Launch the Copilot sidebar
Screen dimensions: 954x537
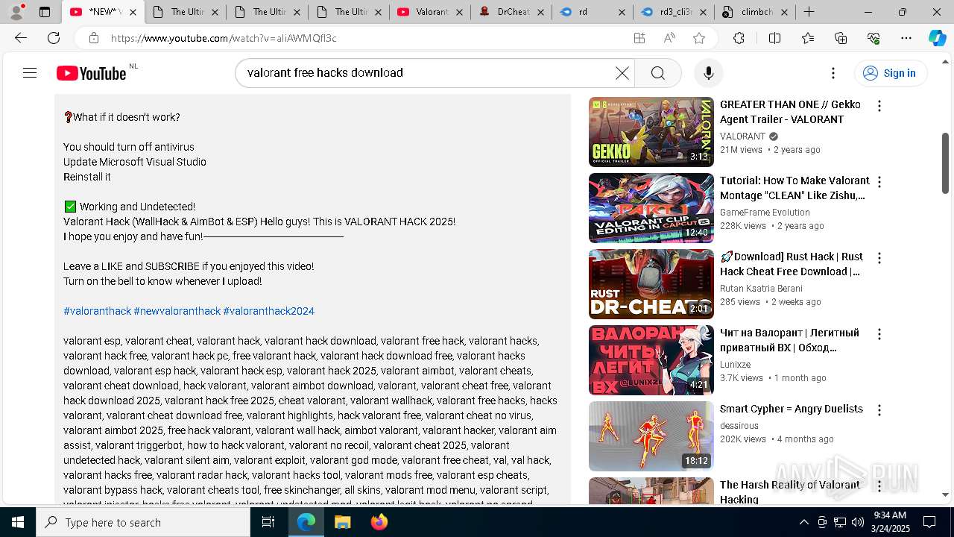(x=937, y=38)
